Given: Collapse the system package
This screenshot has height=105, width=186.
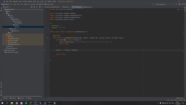Looking at the screenshot, I should point(12,25).
